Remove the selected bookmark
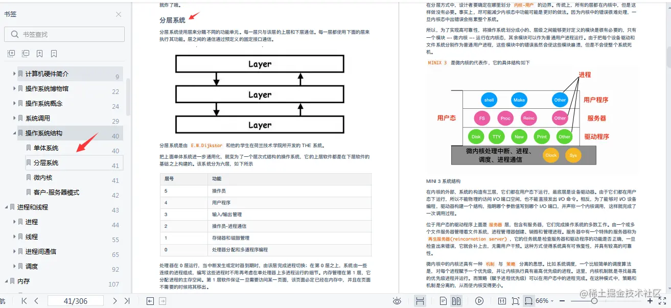 coord(54,53)
